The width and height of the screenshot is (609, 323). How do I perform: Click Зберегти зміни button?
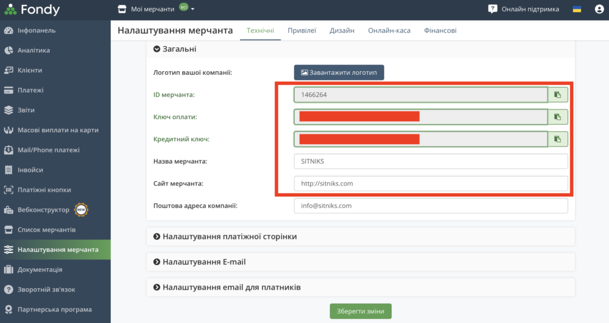coord(361,311)
